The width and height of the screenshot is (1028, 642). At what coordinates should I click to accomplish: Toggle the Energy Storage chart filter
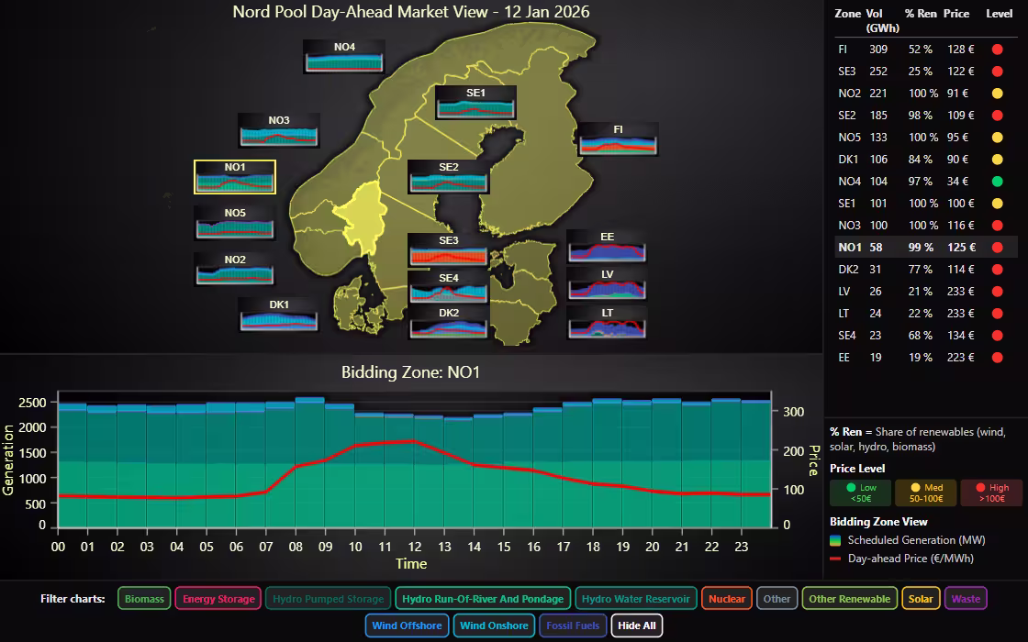coord(218,598)
